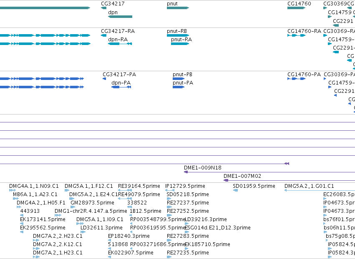Viewport: 355px width, 259px height.
Task: Select the CG34217-RA transcript arrow glyph
Action: (104, 35)
